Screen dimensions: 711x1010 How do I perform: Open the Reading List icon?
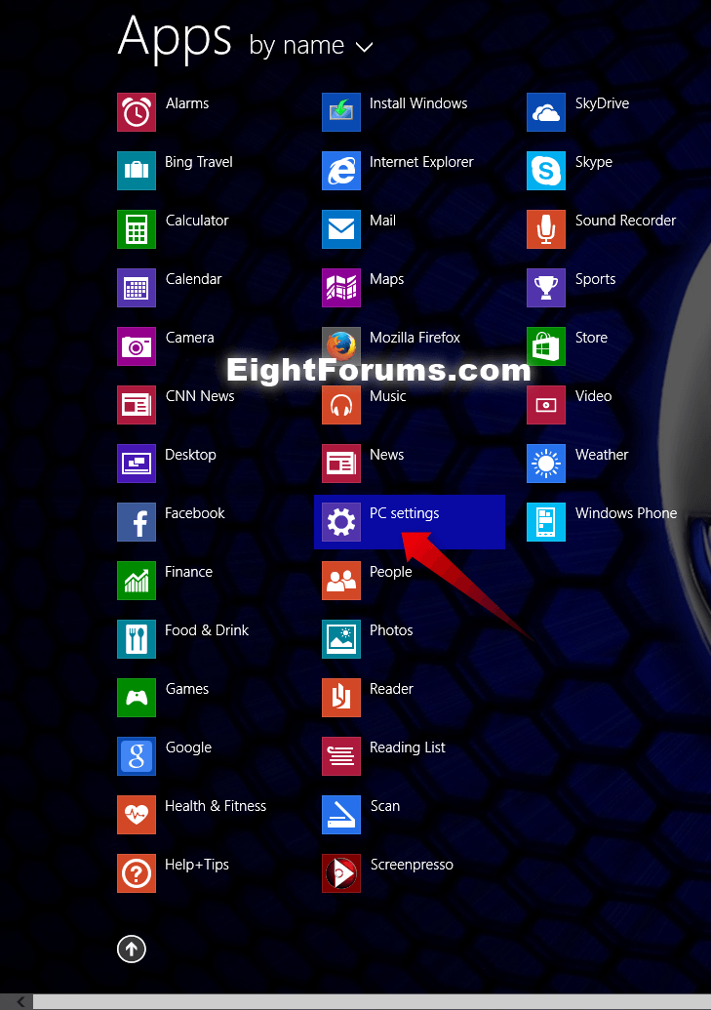click(340, 757)
